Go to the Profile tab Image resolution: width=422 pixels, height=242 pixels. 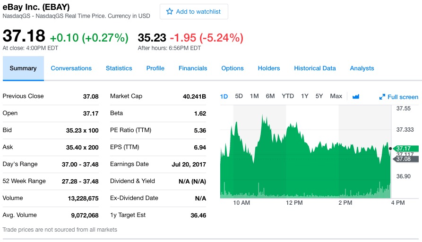click(155, 68)
